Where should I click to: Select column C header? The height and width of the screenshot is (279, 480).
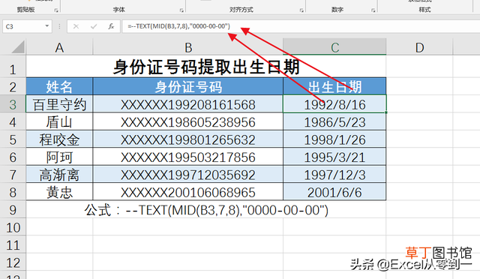[x=334, y=47]
